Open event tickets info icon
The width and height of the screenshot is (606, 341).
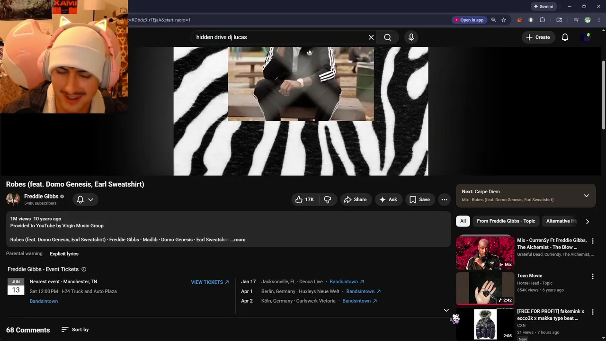coord(84,269)
